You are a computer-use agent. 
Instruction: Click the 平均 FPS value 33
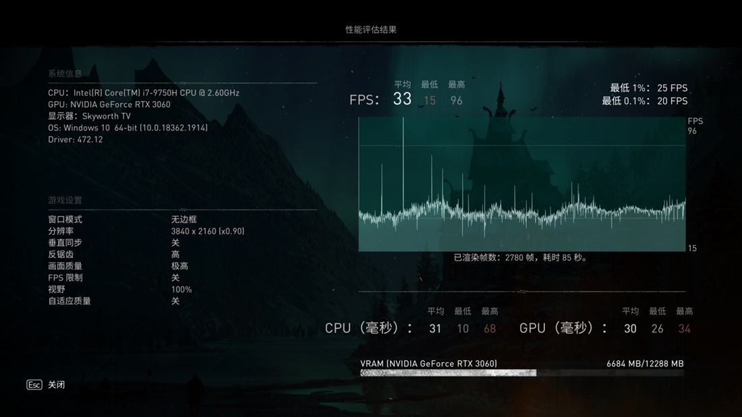[402, 98]
